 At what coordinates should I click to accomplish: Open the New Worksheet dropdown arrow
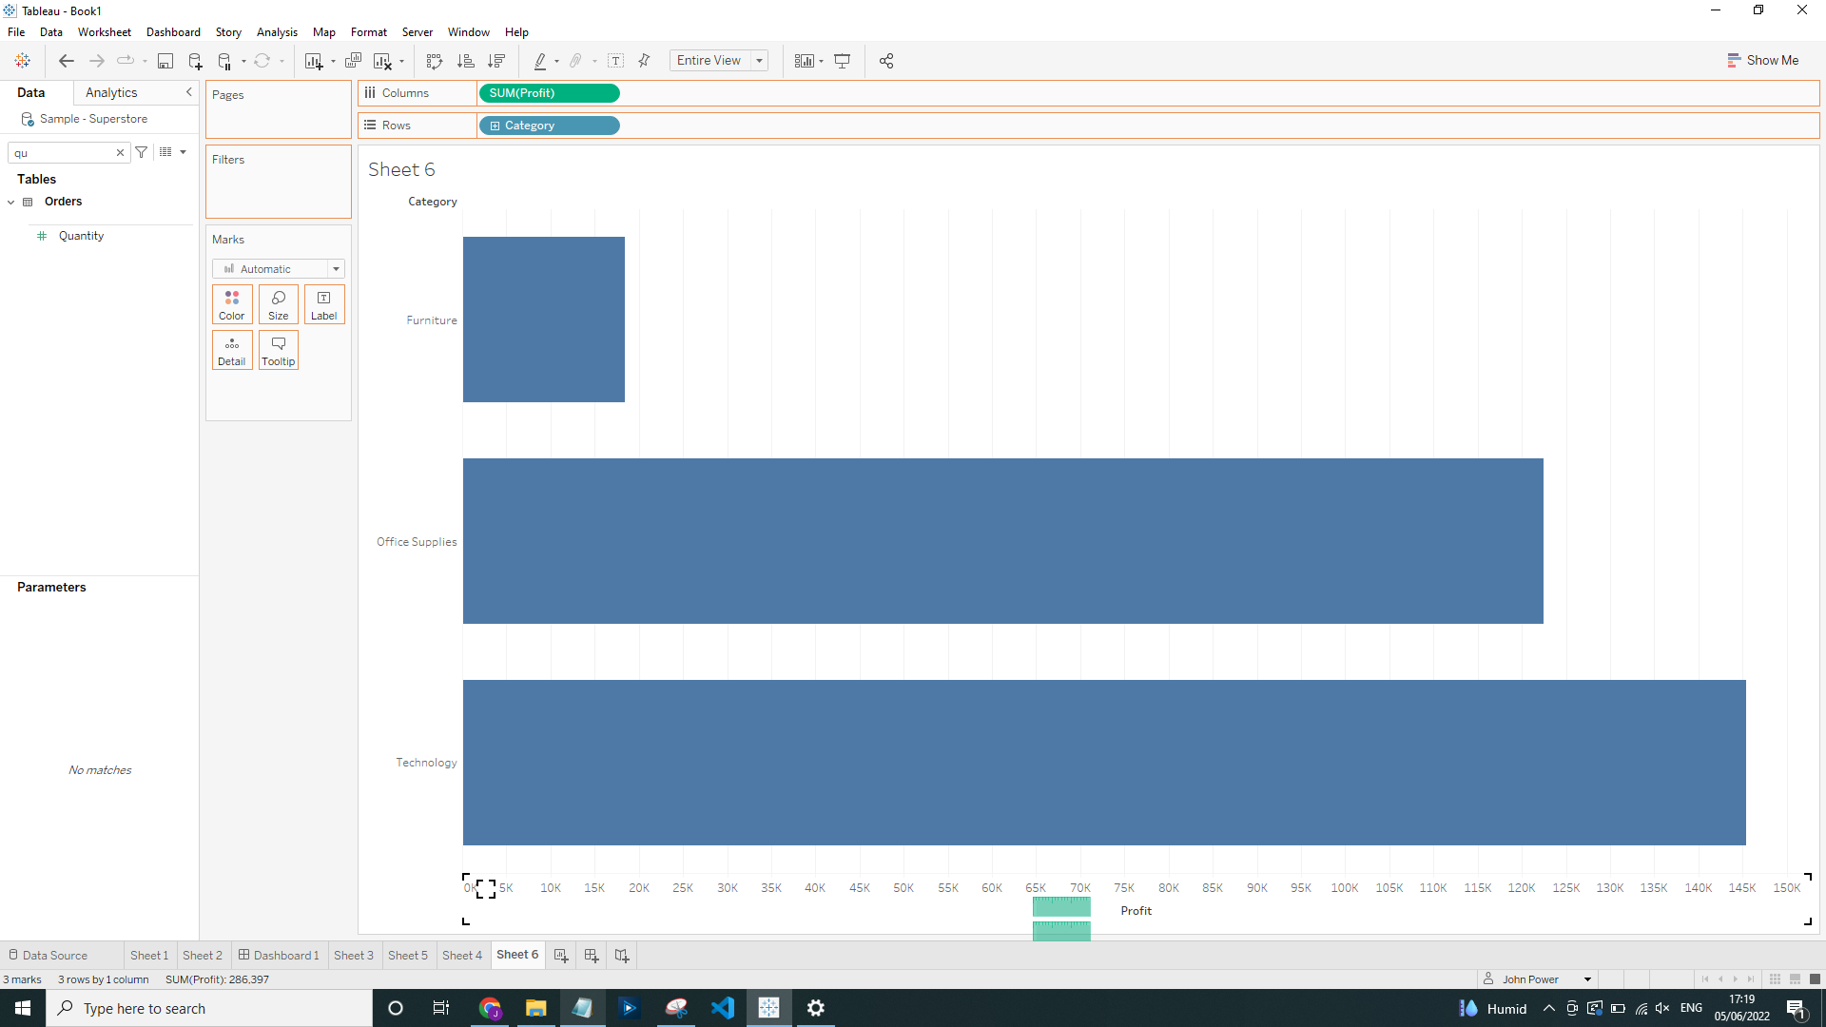(x=333, y=62)
